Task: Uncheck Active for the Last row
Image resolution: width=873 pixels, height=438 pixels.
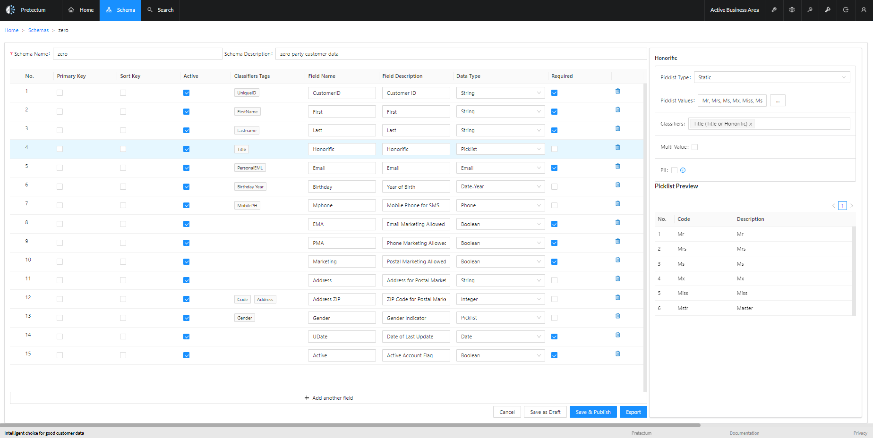Action: (186, 130)
